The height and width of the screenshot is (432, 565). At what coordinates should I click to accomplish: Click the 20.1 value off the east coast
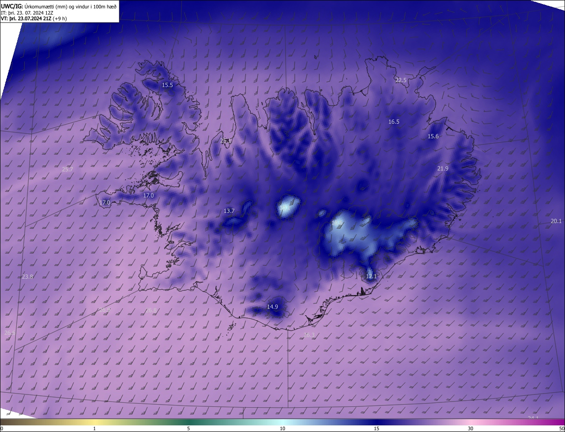pos(556,221)
